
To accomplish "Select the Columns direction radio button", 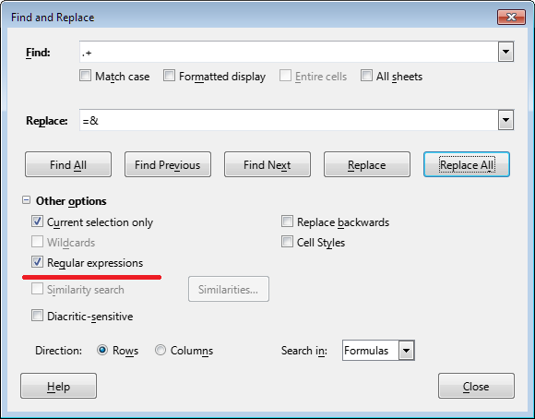I will (x=160, y=350).
